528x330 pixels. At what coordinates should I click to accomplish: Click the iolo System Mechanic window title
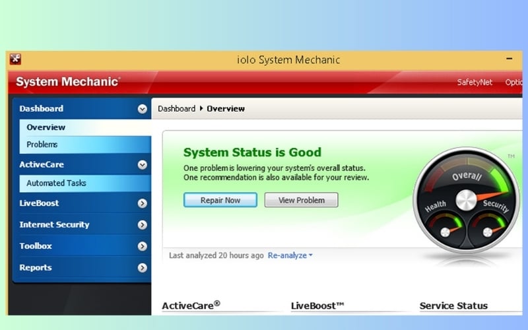[x=288, y=60]
